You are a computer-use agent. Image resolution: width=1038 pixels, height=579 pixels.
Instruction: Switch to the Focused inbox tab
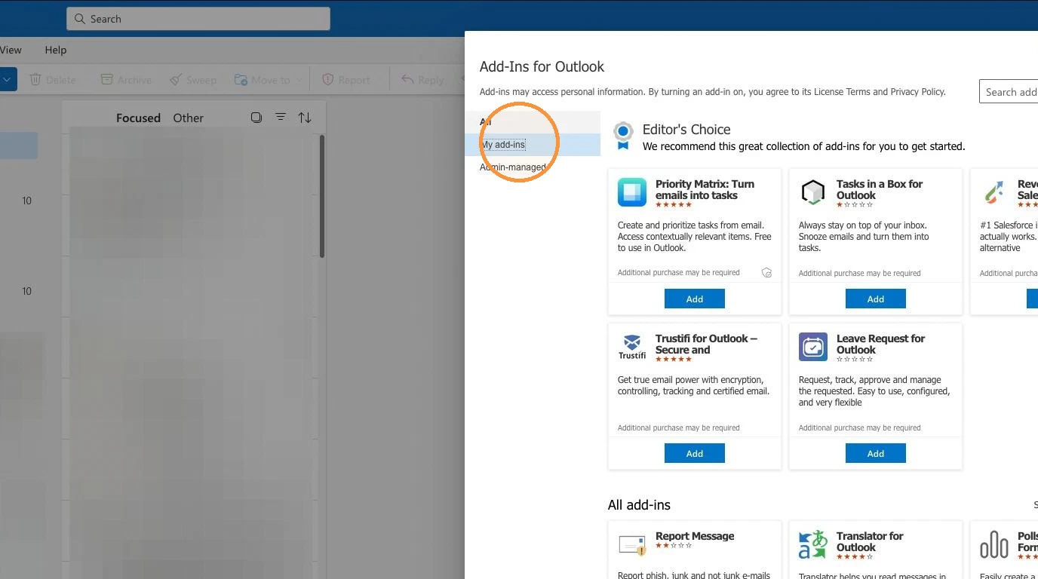(x=138, y=118)
